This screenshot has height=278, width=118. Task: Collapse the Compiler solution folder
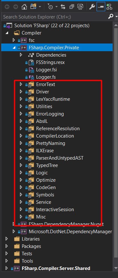(7, 33)
